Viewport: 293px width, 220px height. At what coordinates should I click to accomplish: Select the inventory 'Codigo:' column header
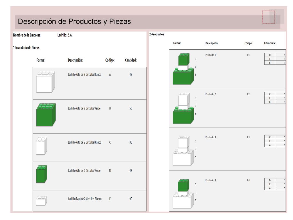coord(110,60)
